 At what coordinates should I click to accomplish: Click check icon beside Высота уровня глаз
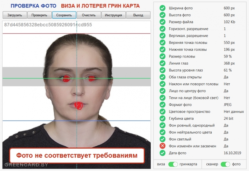click(x=162, y=70)
